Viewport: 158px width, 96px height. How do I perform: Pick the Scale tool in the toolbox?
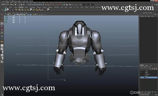click(2, 30)
